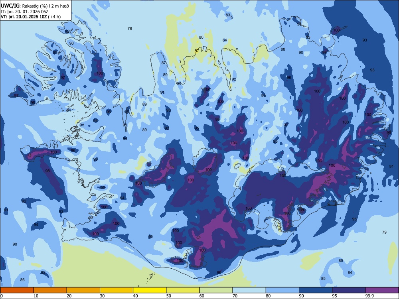Click the humidity value '88' on the map
Image resolution: width=399 pixels, height=299 pixels.
[x=283, y=49]
